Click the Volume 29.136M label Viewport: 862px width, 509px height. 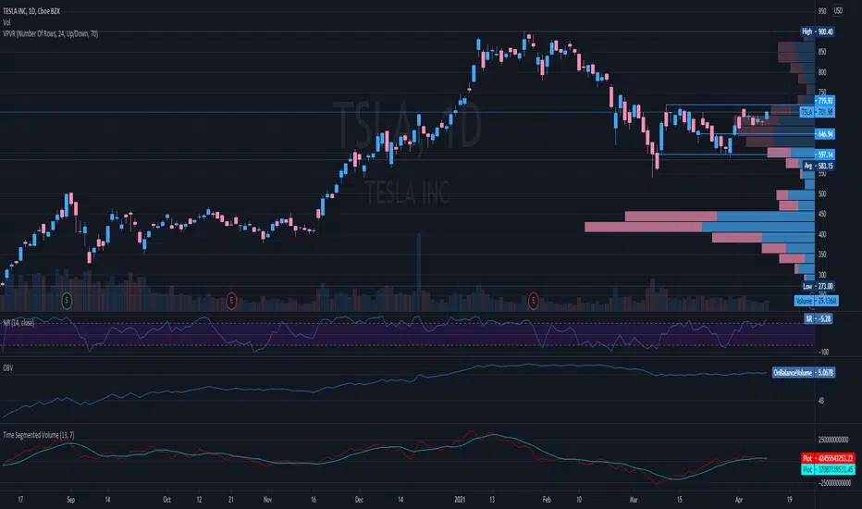pyautogui.click(x=817, y=301)
